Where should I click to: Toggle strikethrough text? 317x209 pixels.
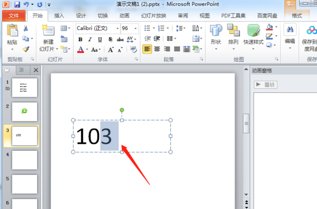tap(120, 39)
